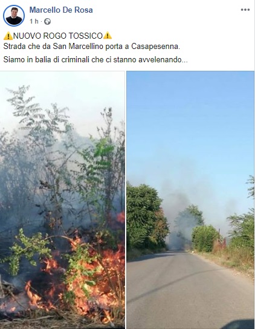Click warning emoji after TOSSICO

click(x=108, y=36)
